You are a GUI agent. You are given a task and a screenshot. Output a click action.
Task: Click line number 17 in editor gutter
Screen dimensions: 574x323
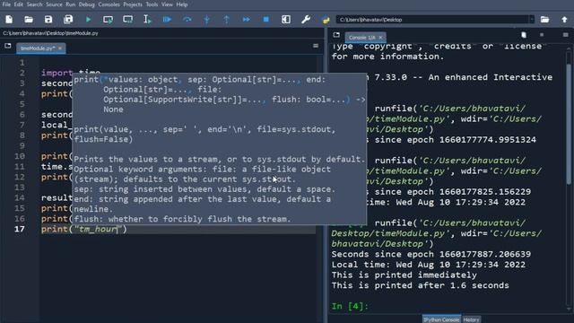tap(20, 229)
